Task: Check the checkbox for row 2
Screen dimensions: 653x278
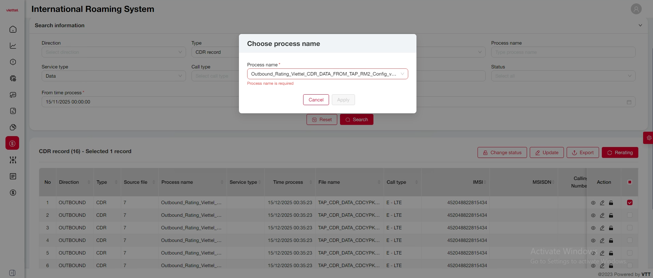Action: [630, 215]
